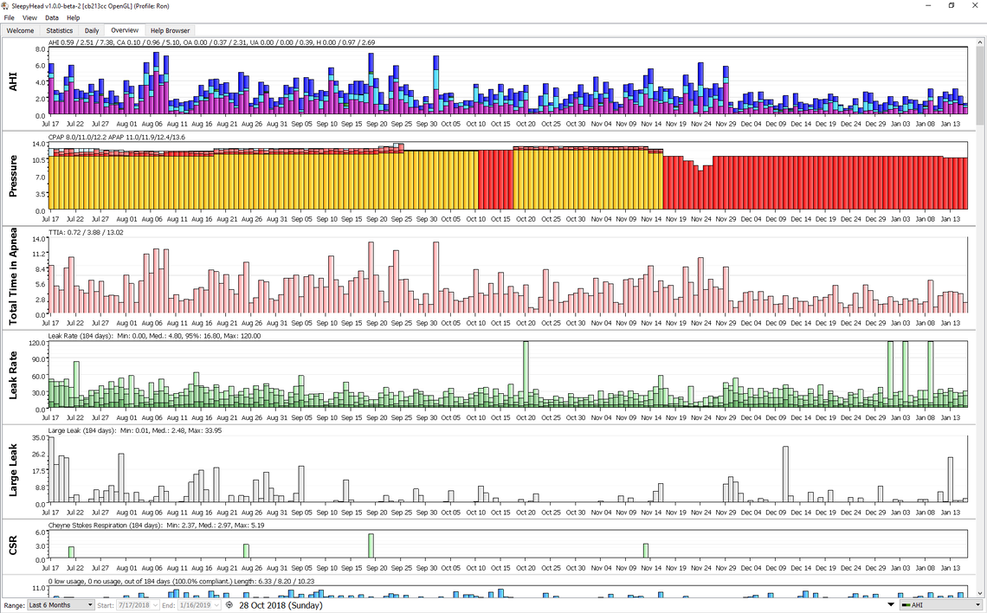
Task: Open the View menu
Action: point(29,17)
